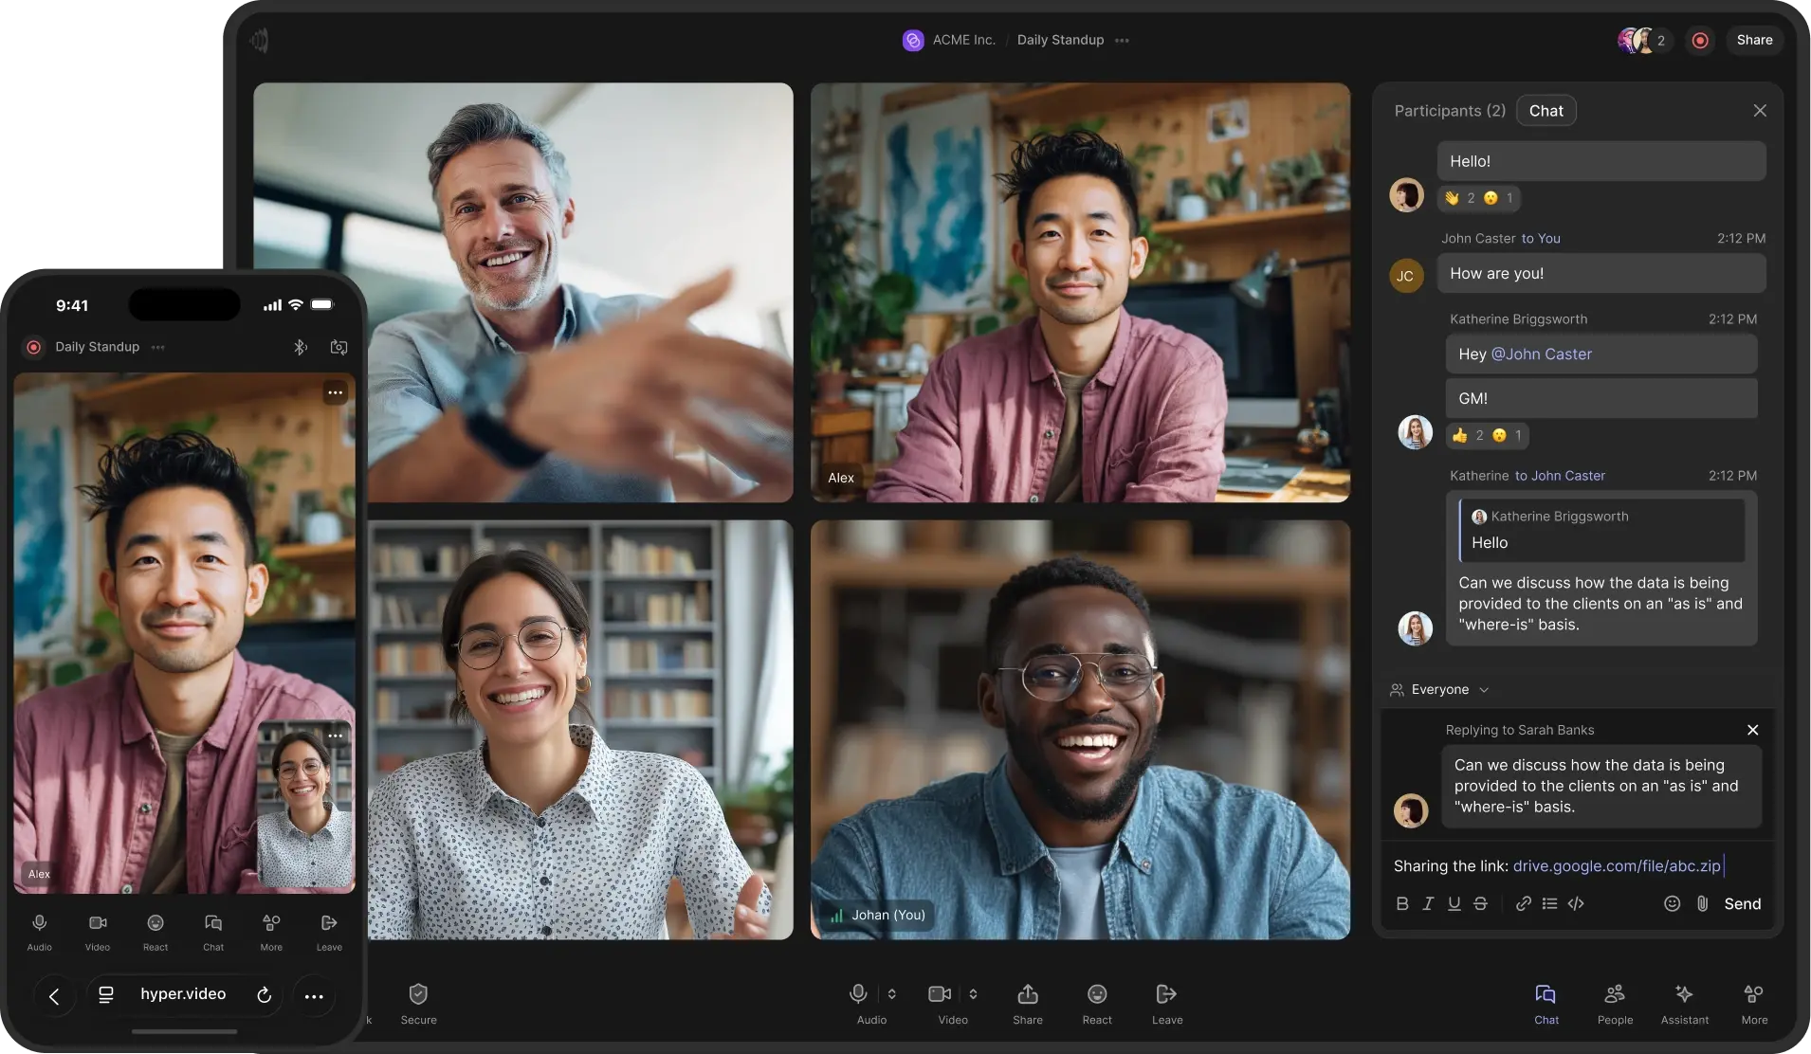
Task: Insert a link with the chain icon
Action: tap(1524, 903)
